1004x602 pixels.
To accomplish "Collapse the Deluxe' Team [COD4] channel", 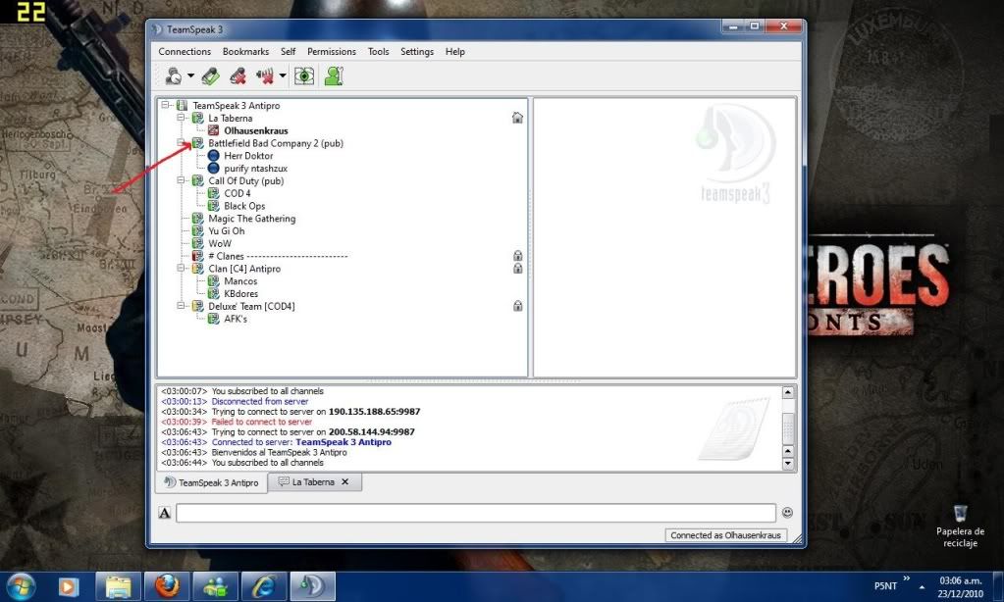I will click(181, 306).
